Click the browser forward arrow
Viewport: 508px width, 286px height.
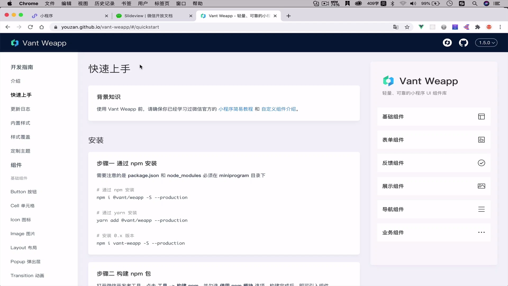click(19, 27)
